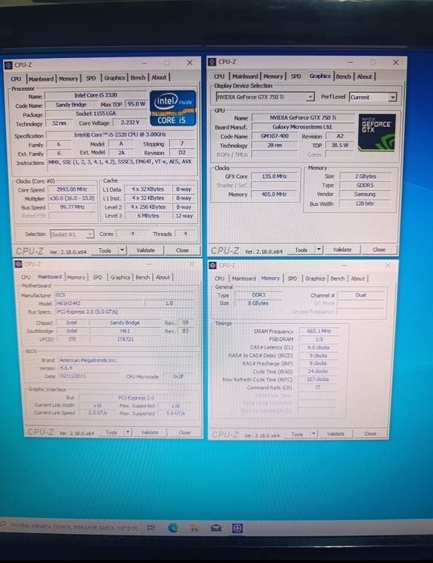Click the Level 3 cache value '6 MBytes'
This screenshot has height=563, width=433.
(x=148, y=215)
